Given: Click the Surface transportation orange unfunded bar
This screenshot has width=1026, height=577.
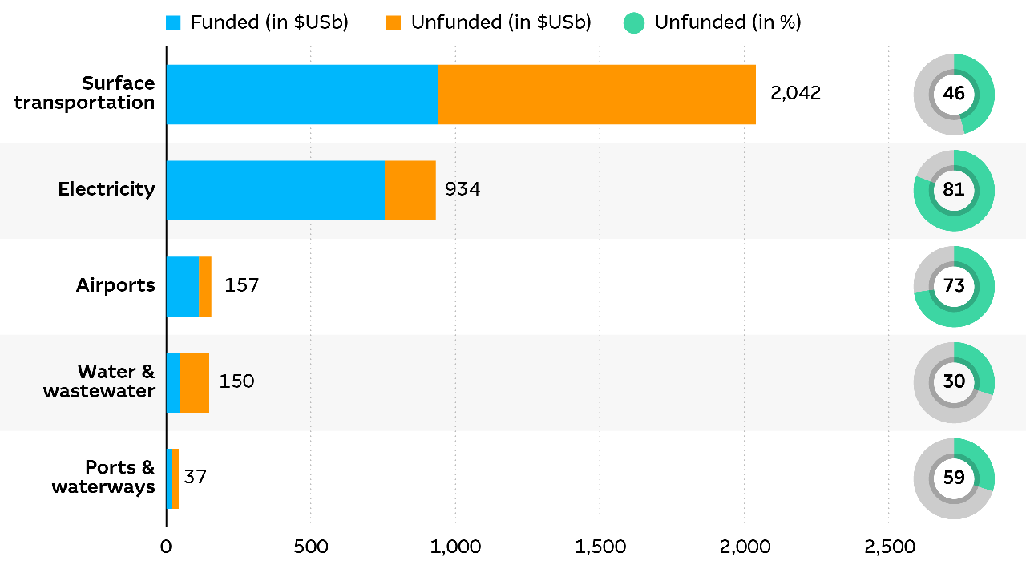Looking at the screenshot, I should 596,95.
